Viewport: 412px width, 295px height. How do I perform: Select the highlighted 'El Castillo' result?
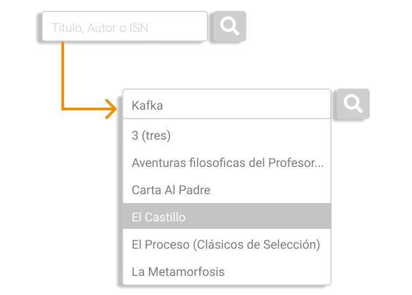click(x=226, y=217)
